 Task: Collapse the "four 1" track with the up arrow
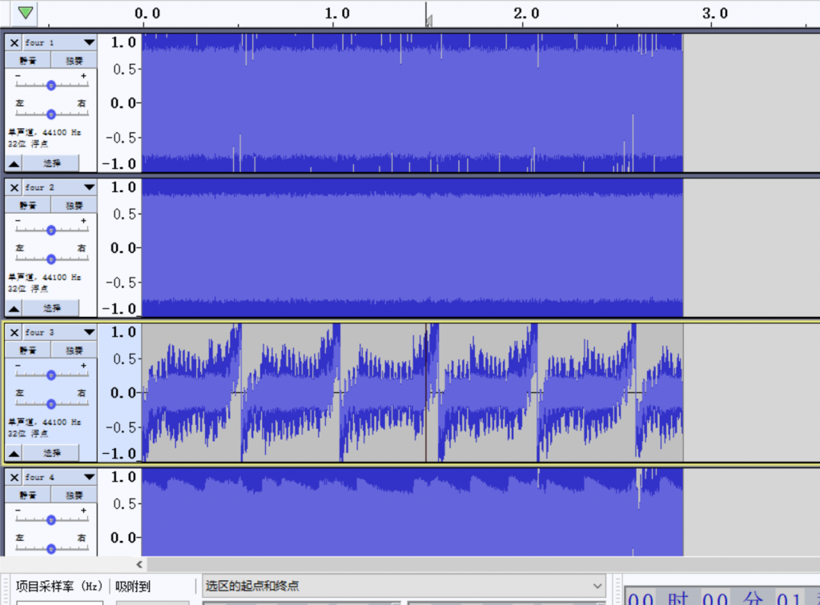pos(14,163)
